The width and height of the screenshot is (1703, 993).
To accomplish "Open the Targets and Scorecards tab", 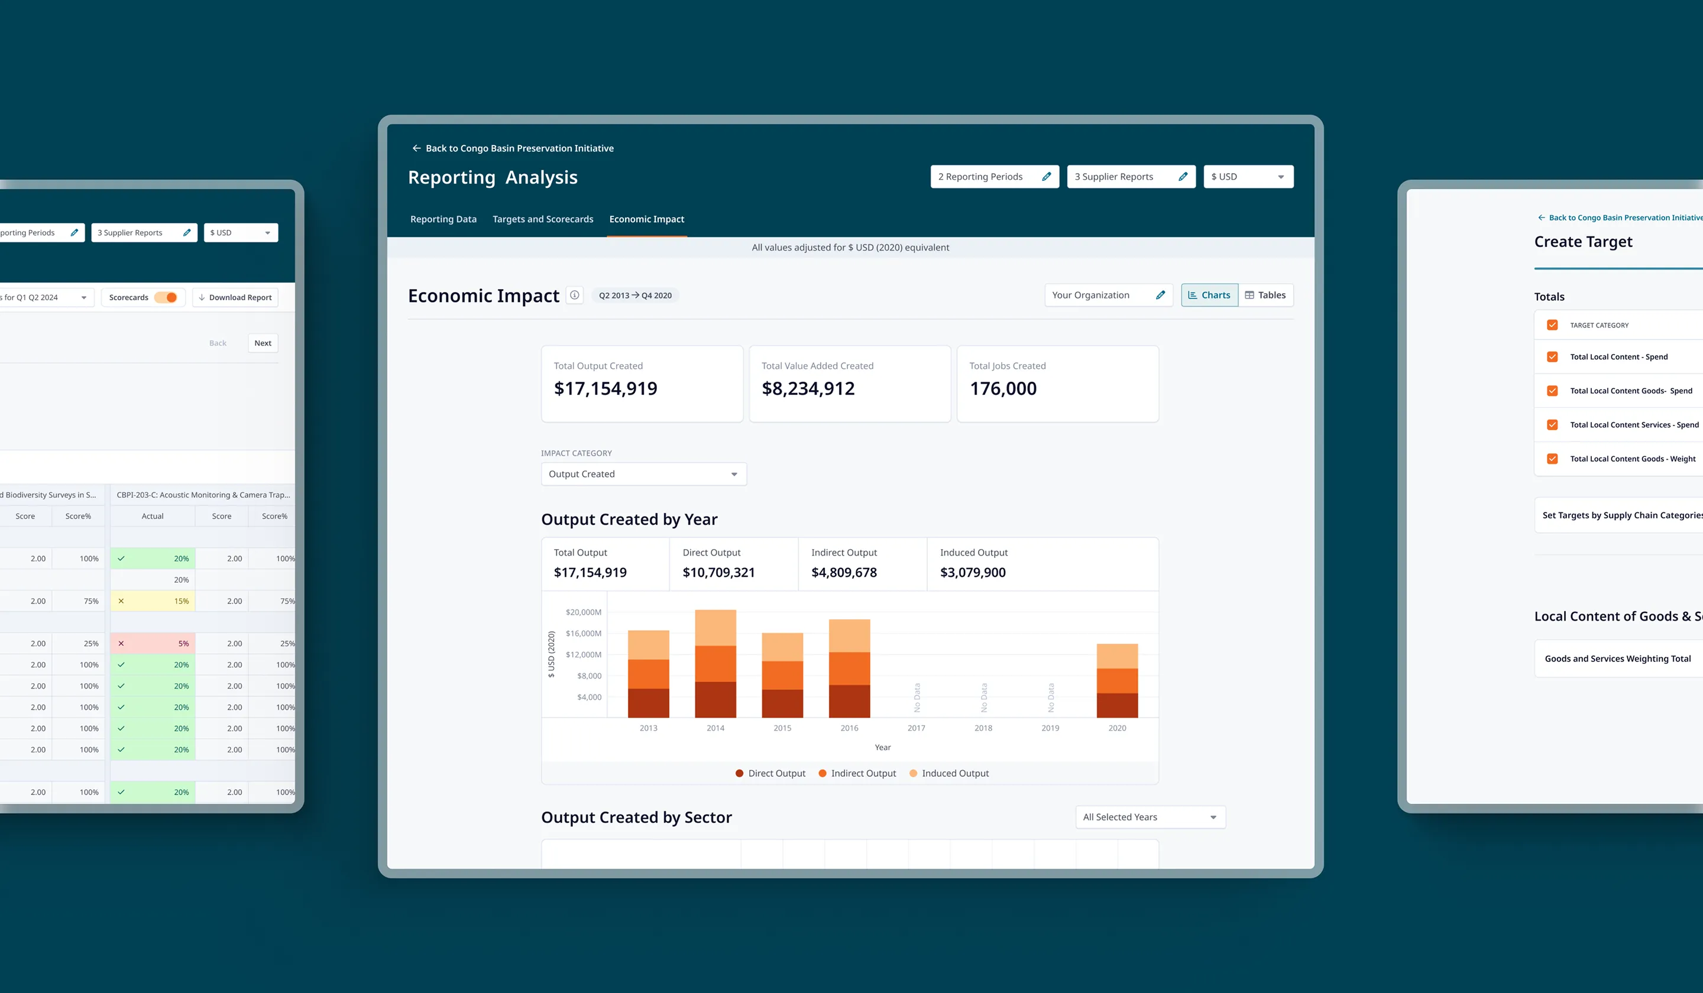I will (543, 219).
